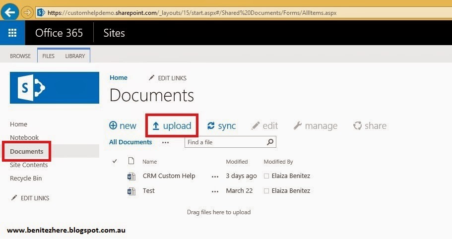Click the Word icon for CRM Custom Help
This screenshot has height=239, width=452.
131,176
